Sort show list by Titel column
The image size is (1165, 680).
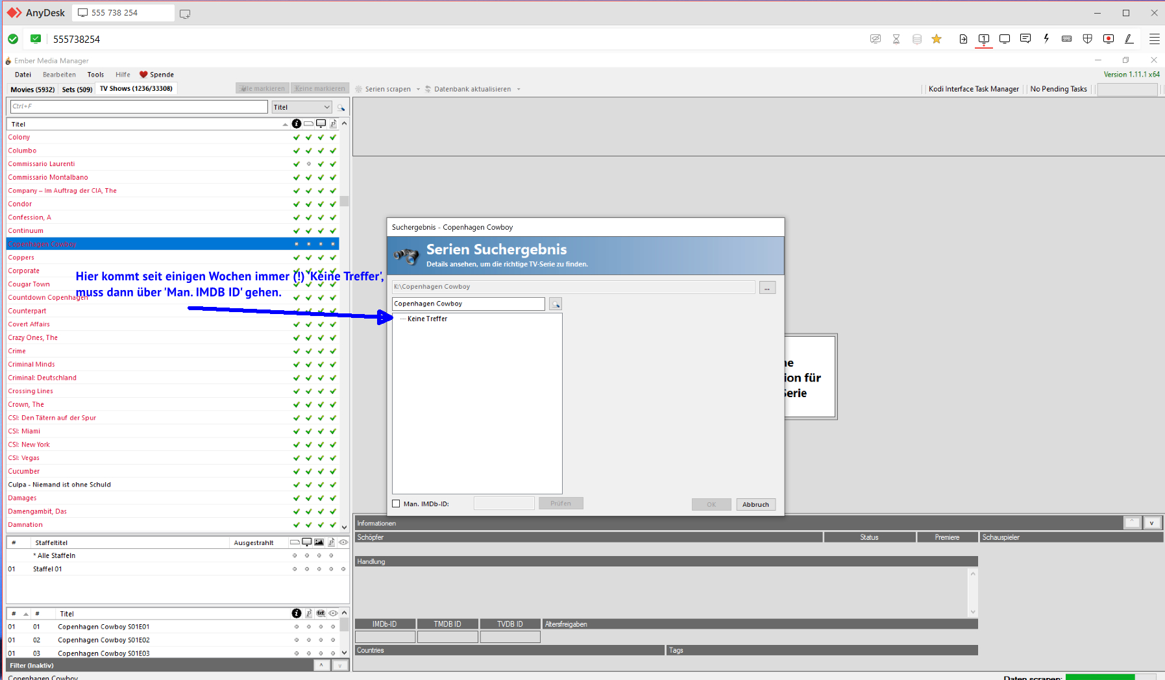(149, 124)
